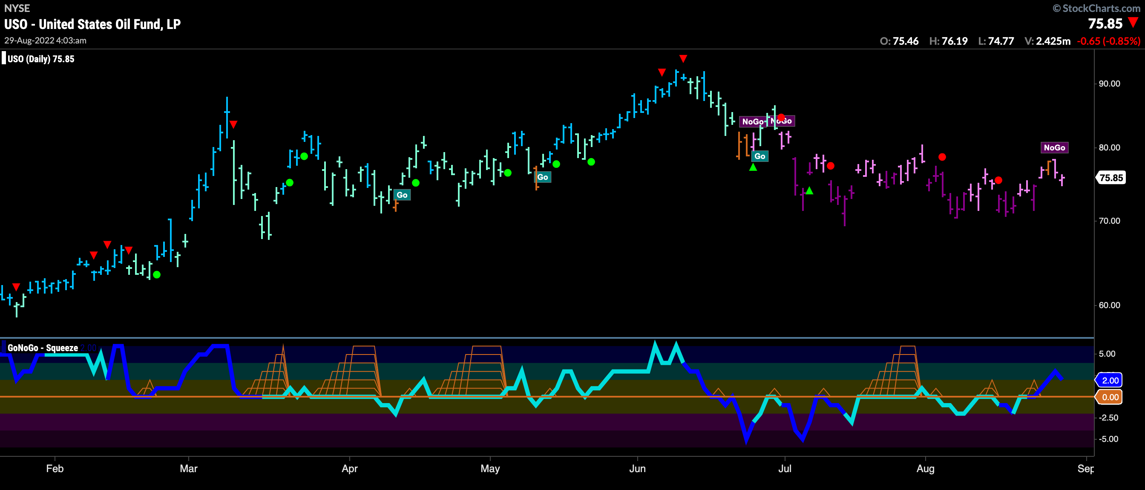The height and width of the screenshot is (490, 1145).
Task: Click the Mar label on the time axis
Action: tap(188, 468)
